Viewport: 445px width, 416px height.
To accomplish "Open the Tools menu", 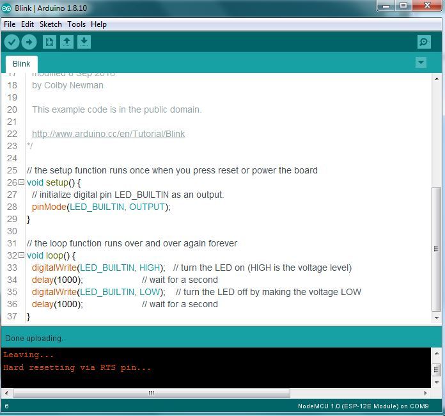I will click(x=76, y=24).
